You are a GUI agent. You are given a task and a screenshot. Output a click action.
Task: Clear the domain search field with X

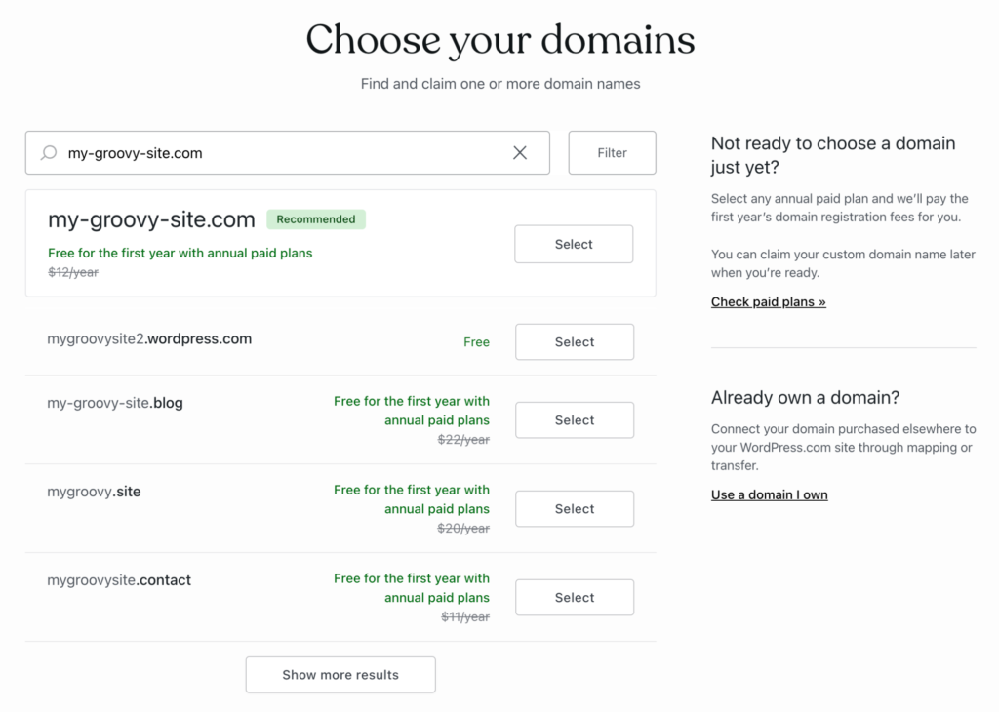coord(520,153)
